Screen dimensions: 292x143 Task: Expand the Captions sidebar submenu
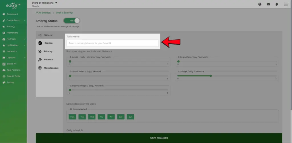25,58
